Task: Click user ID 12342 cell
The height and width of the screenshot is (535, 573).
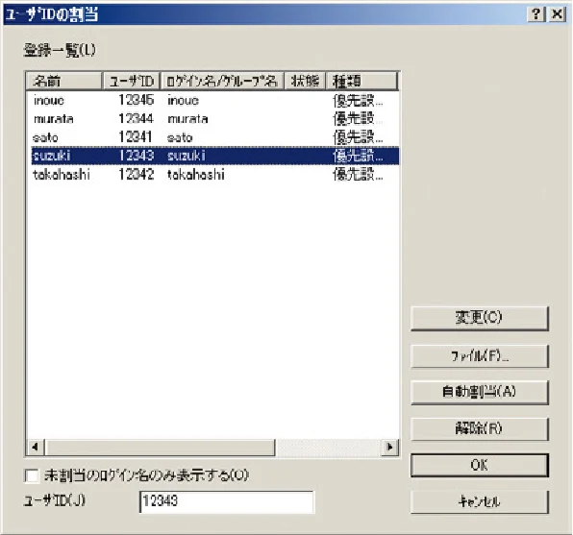Action: (136, 175)
